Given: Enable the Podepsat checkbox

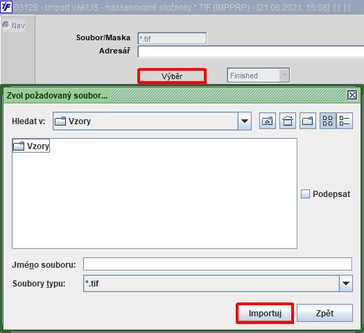Looking at the screenshot, I should tap(305, 194).
